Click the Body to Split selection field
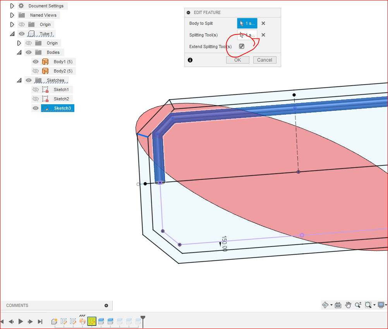The width and height of the screenshot is (388, 329). [x=247, y=23]
